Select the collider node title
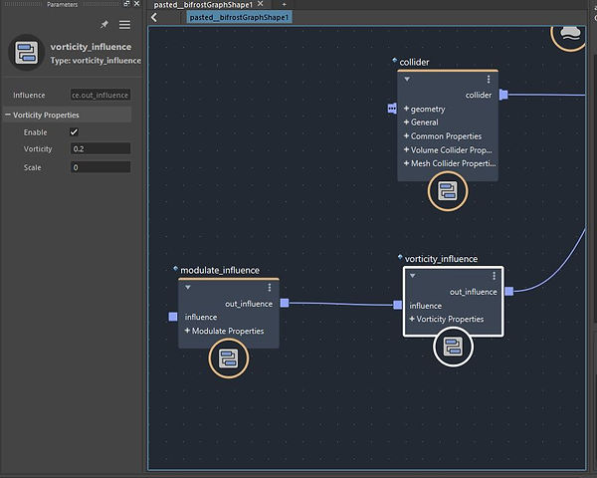The image size is (597, 478). [414, 62]
